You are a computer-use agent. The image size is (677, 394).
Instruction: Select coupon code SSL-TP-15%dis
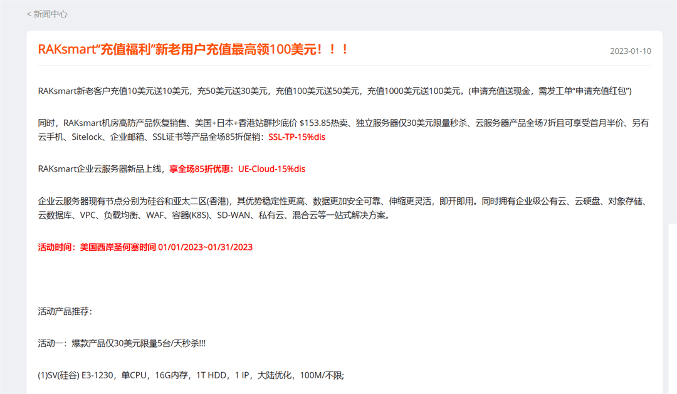click(297, 137)
